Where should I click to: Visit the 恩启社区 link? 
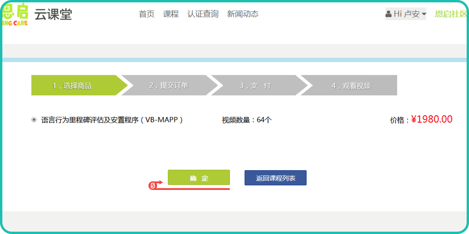coord(451,14)
